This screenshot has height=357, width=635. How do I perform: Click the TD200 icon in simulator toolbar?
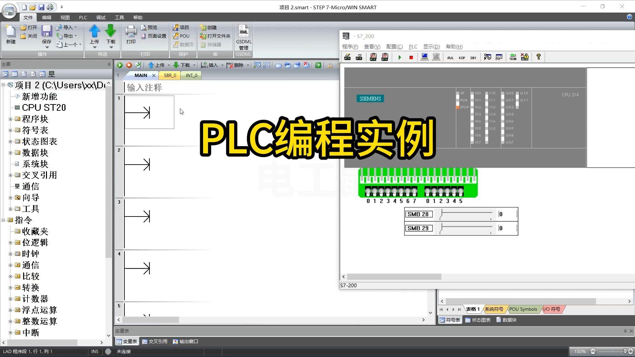[513, 57]
